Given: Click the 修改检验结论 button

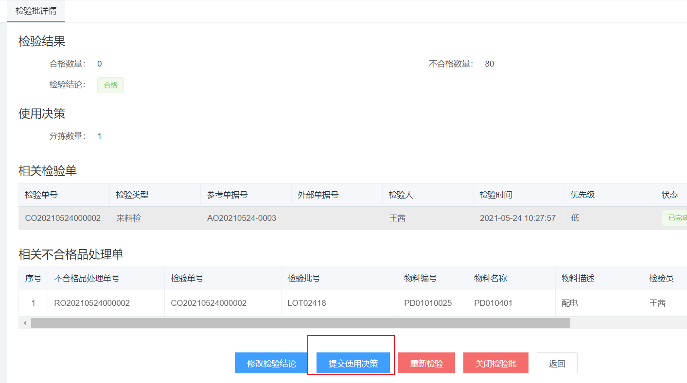Looking at the screenshot, I should click(x=271, y=363).
